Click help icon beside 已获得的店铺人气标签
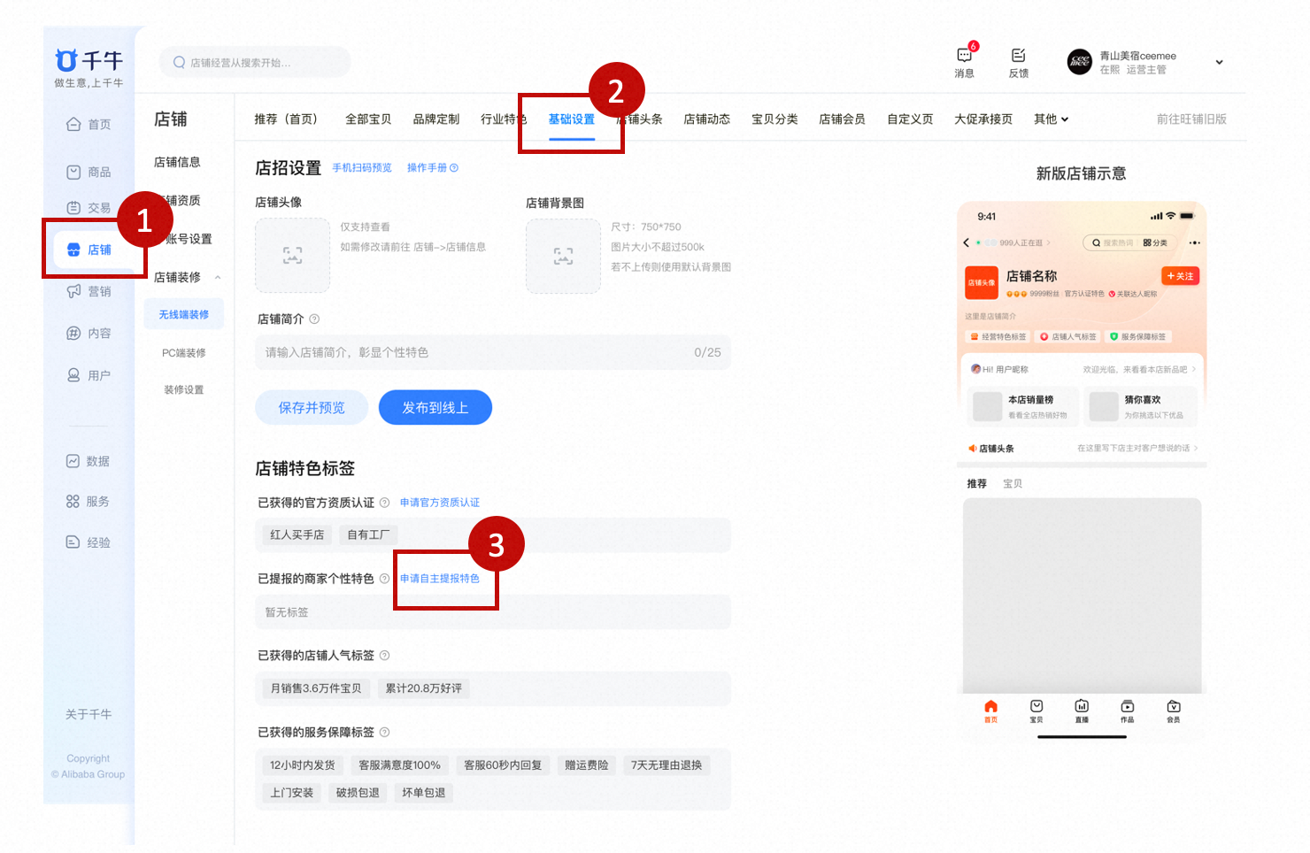The width and height of the screenshot is (1310, 853). click(x=384, y=656)
